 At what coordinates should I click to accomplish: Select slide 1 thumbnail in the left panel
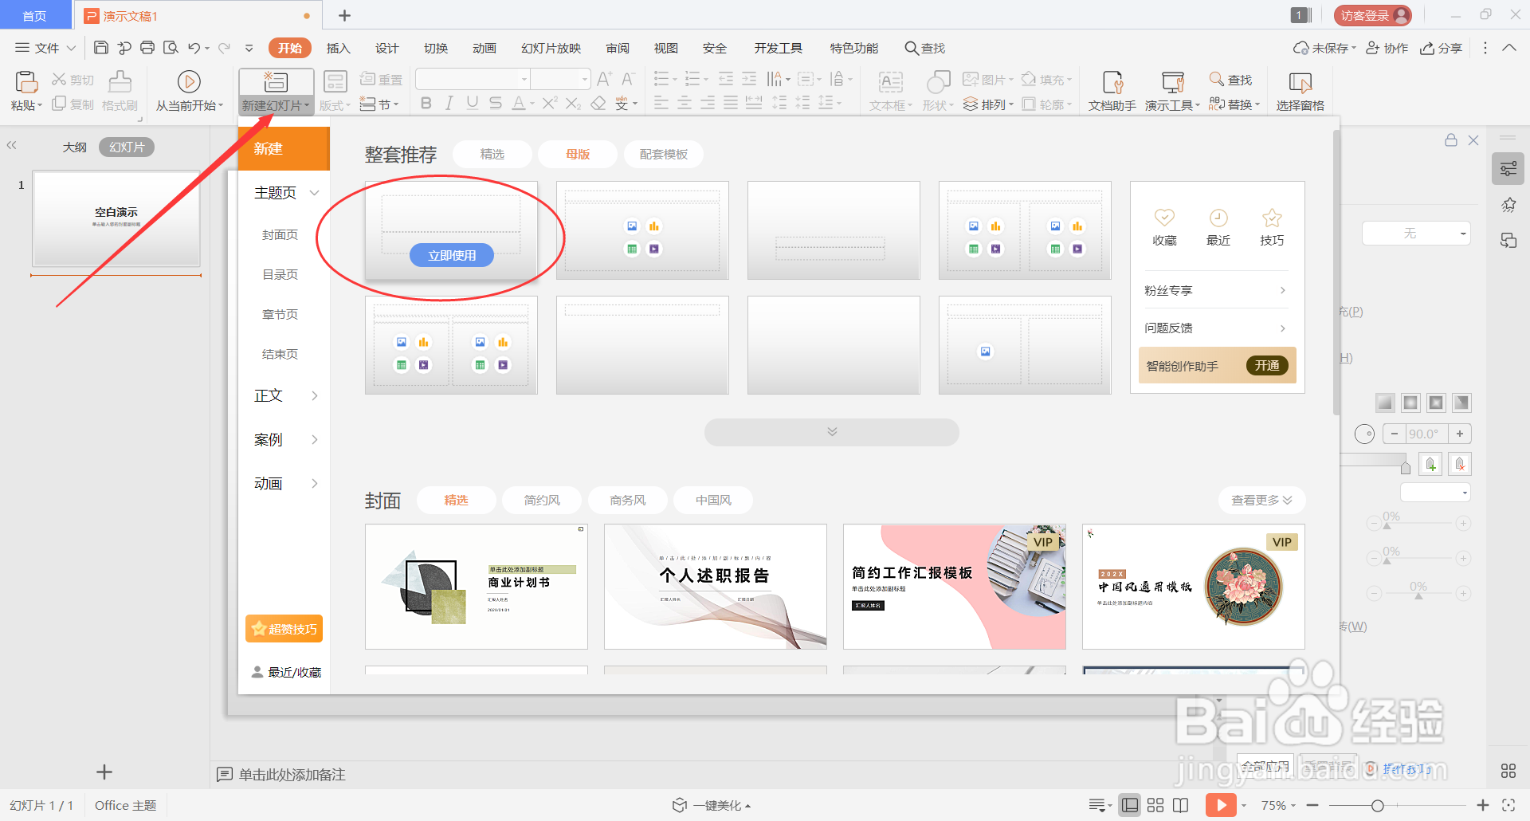(x=116, y=221)
